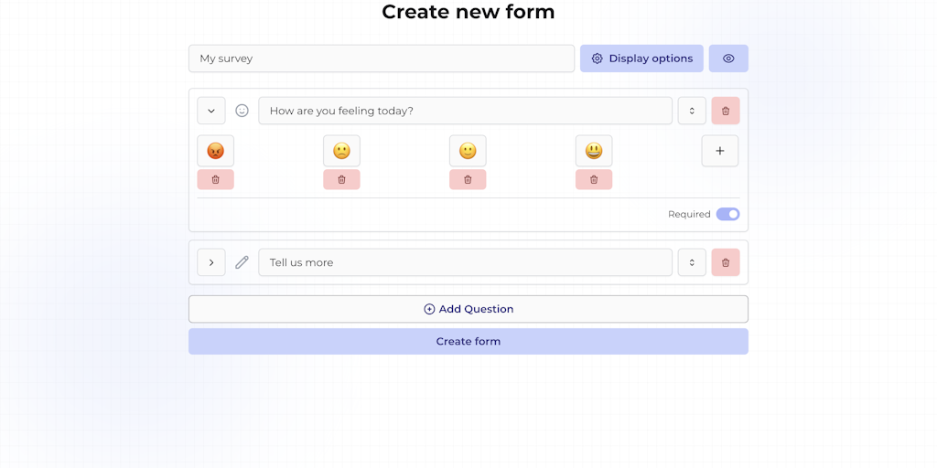Open reorder control for 'Tell us more'
937x468 pixels.
pyautogui.click(x=692, y=262)
